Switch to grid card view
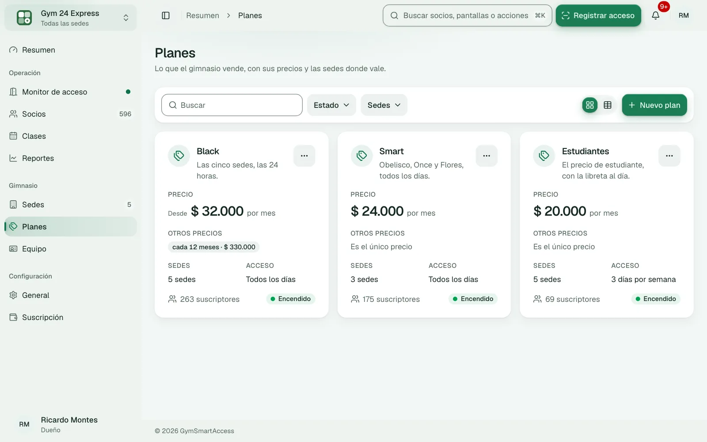This screenshot has width=707, height=442. [590, 105]
